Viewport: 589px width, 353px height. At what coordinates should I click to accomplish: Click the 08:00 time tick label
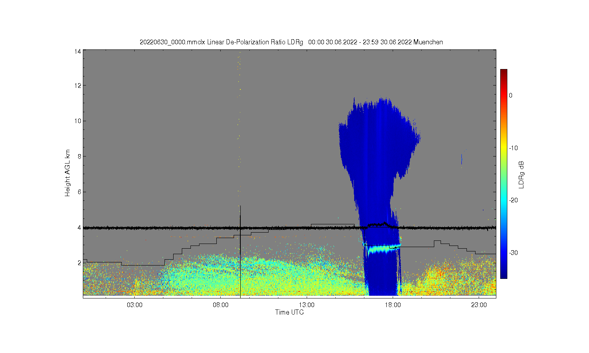tap(221, 305)
